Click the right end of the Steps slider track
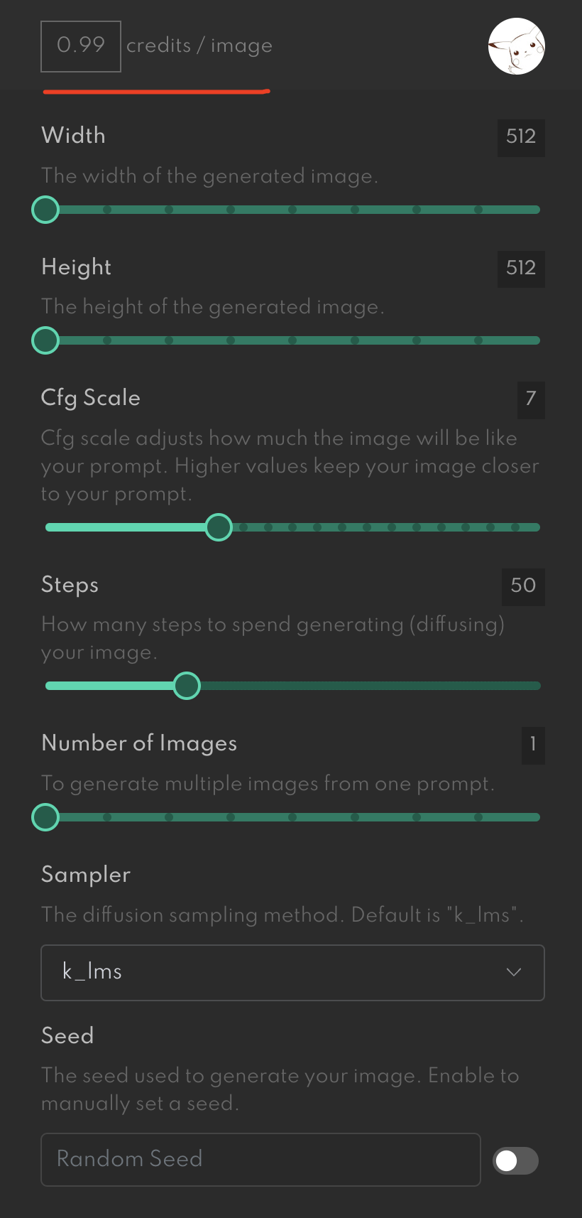 coord(536,686)
